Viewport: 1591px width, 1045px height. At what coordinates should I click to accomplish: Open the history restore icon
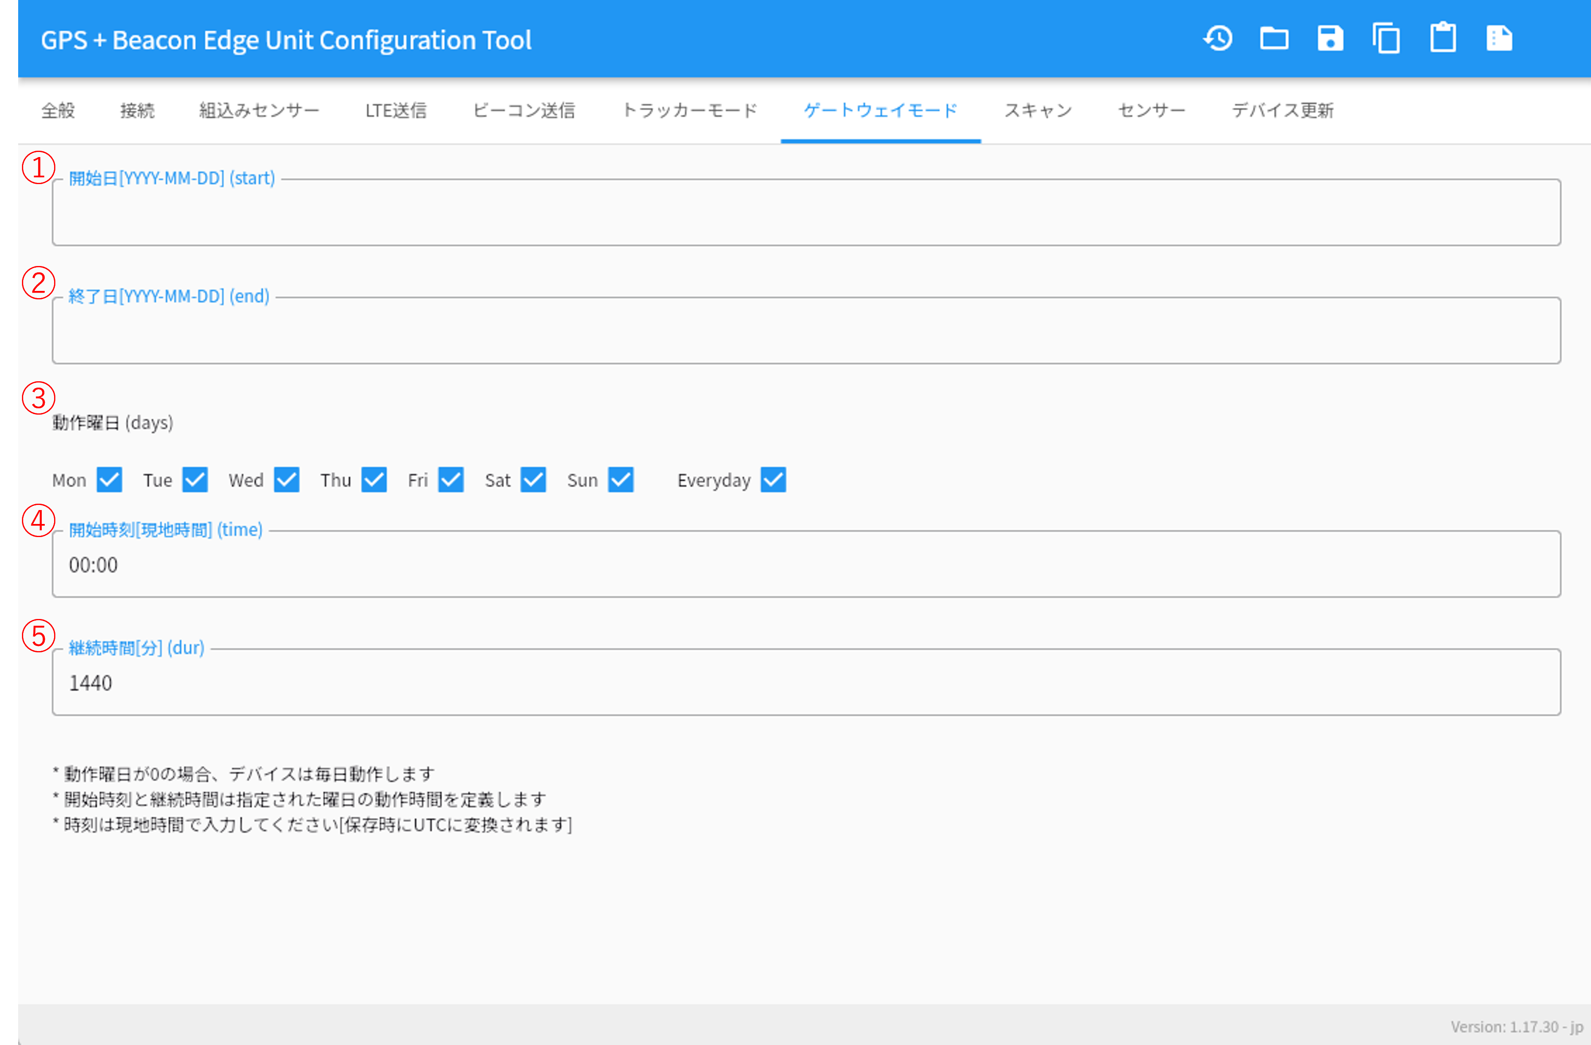coord(1218,39)
